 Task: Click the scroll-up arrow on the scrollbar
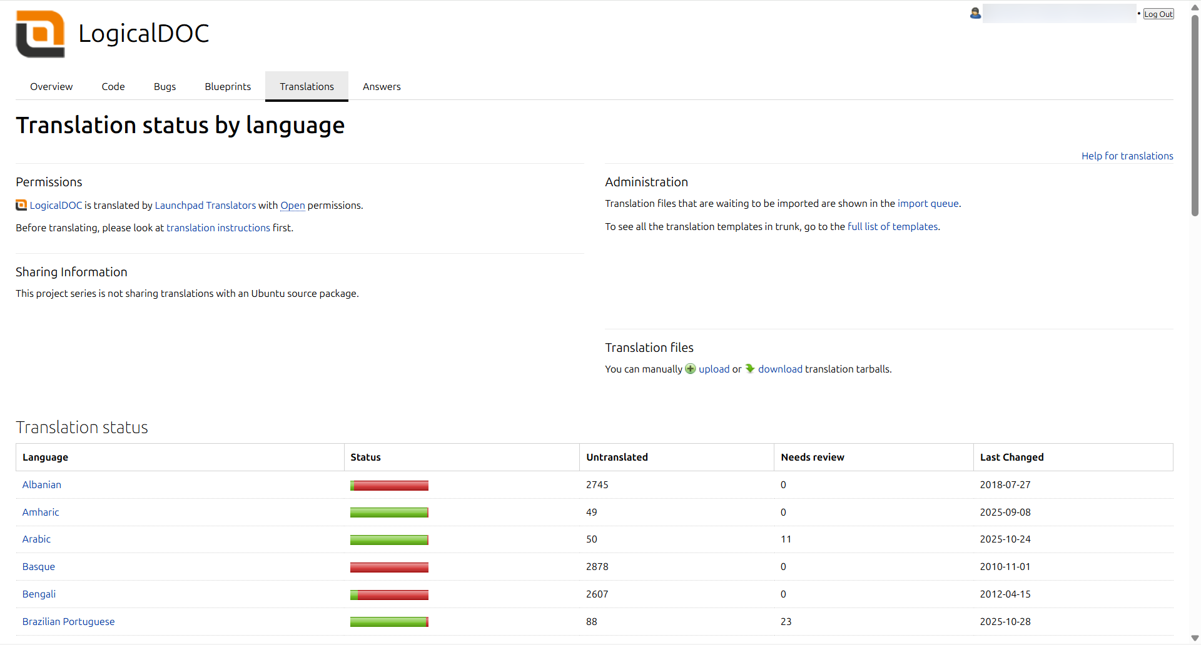pyautogui.click(x=1195, y=6)
